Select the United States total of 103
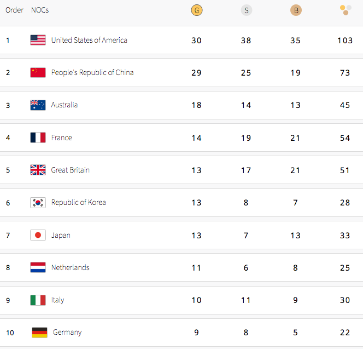363x349 pixels. click(x=345, y=41)
